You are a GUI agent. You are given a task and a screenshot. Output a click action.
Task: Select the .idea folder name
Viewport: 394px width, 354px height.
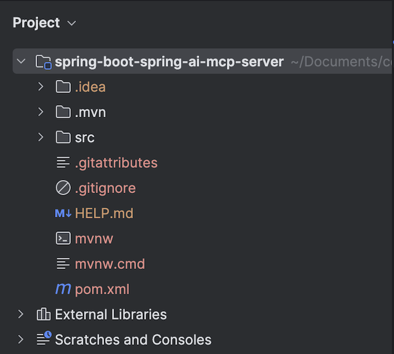pyautogui.click(x=90, y=87)
